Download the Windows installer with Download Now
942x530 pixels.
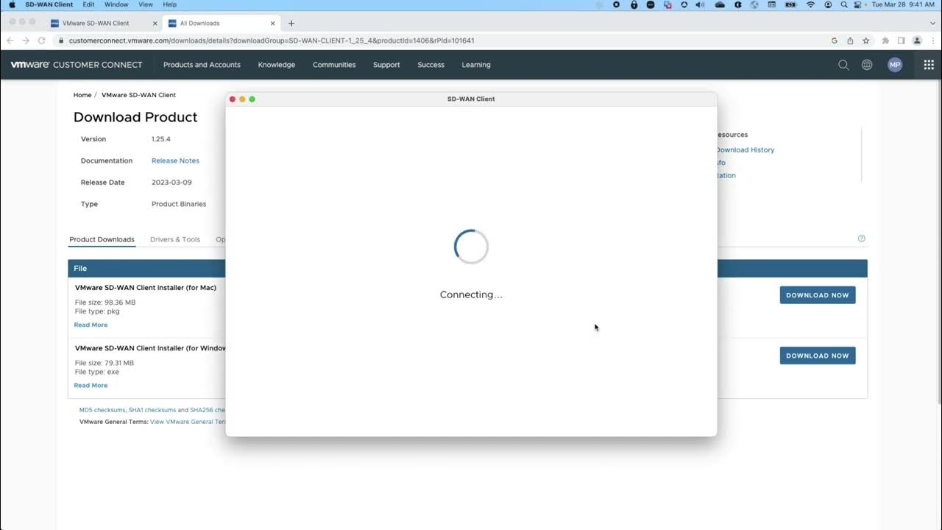818,356
